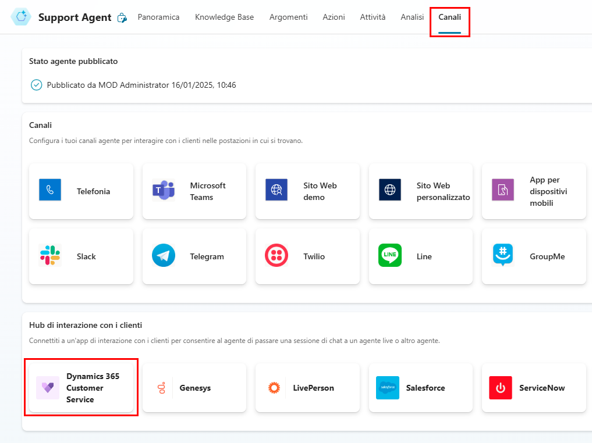
Task: Click the Twilio red circle icon
Action: coord(276,255)
